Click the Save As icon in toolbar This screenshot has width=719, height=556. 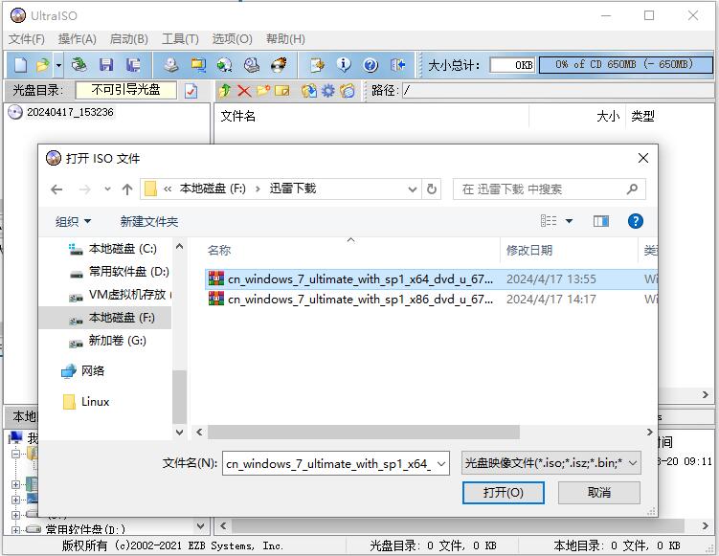tap(133, 65)
